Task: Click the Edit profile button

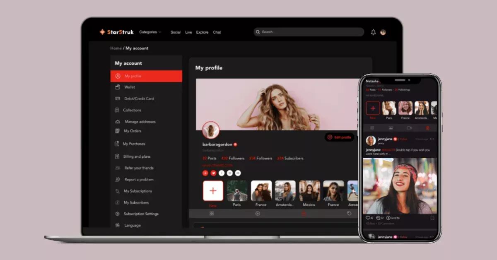Action: coord(339,137)
